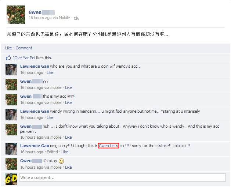The width and height of the screenshot is (231, 187).
Task: Open Lawrence Gan name on "wendy writing" comment
Action: point(35,111)
